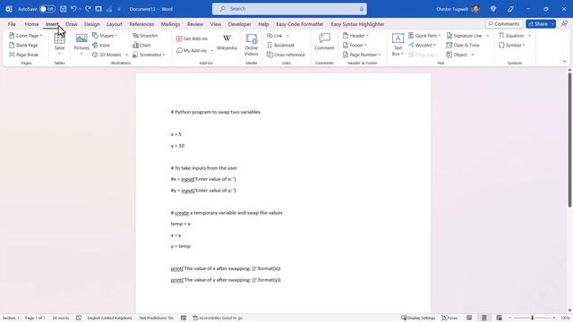Open the WordArt gallery
Viewport: 573px width, 322px height.
422,46
